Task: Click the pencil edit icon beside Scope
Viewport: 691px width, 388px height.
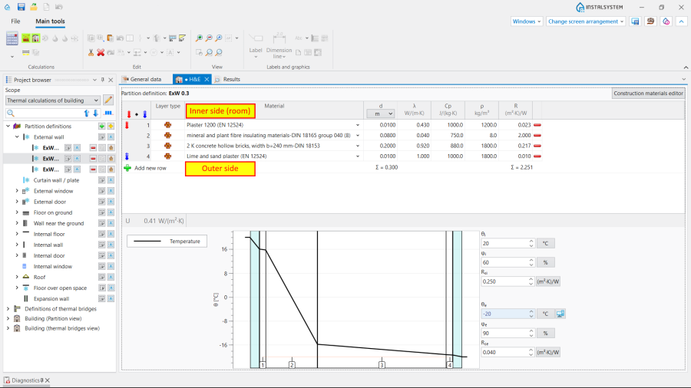Action: (108, 100)
